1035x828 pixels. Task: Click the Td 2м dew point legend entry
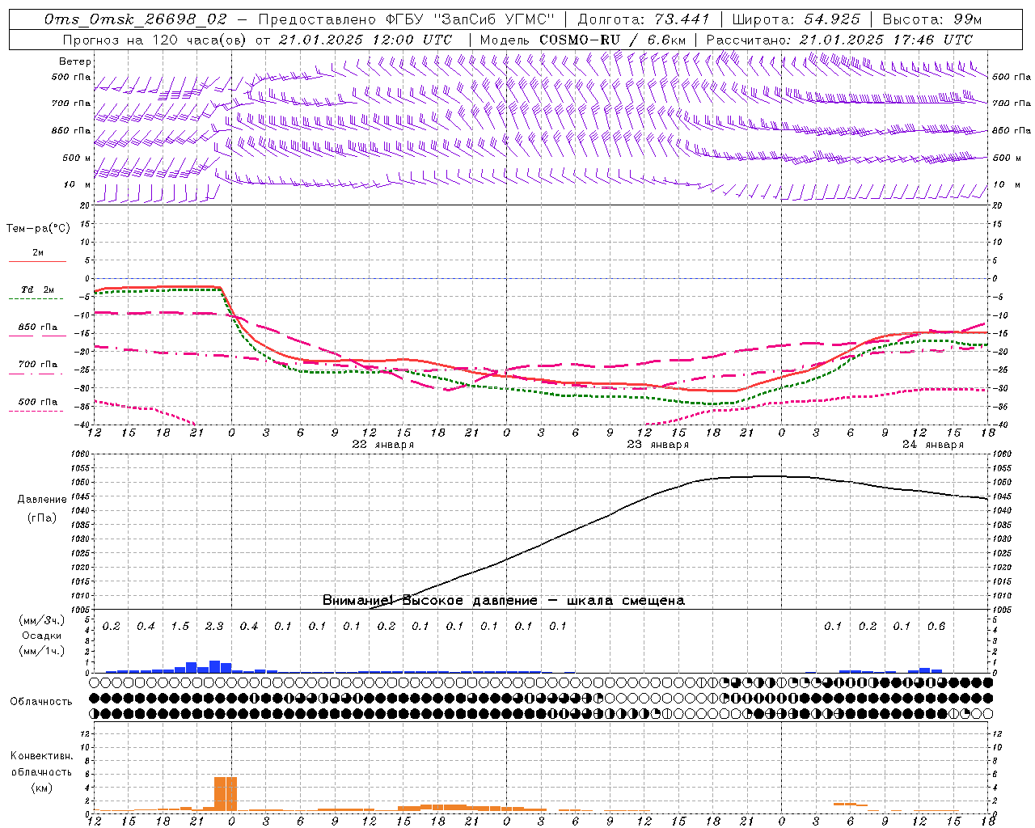tap(37, 289)
